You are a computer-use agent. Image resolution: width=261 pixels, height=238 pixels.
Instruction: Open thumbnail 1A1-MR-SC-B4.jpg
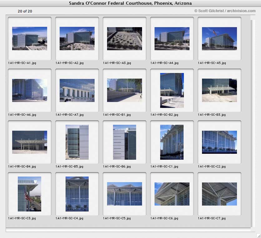click(30, 142)
